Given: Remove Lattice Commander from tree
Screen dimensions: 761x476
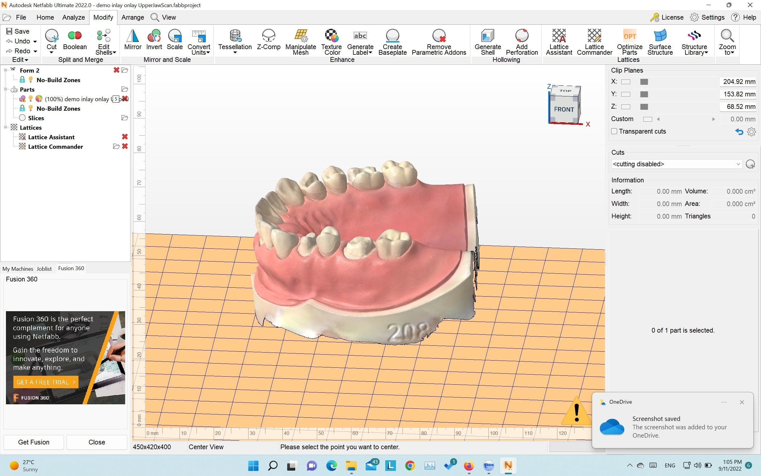Looking at the screenshot, I should pos(125,146).
